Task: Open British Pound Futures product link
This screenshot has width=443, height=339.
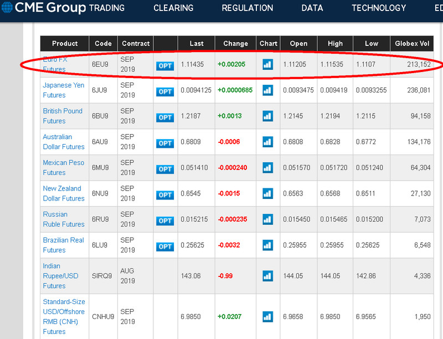Action: tap(63, 116)
